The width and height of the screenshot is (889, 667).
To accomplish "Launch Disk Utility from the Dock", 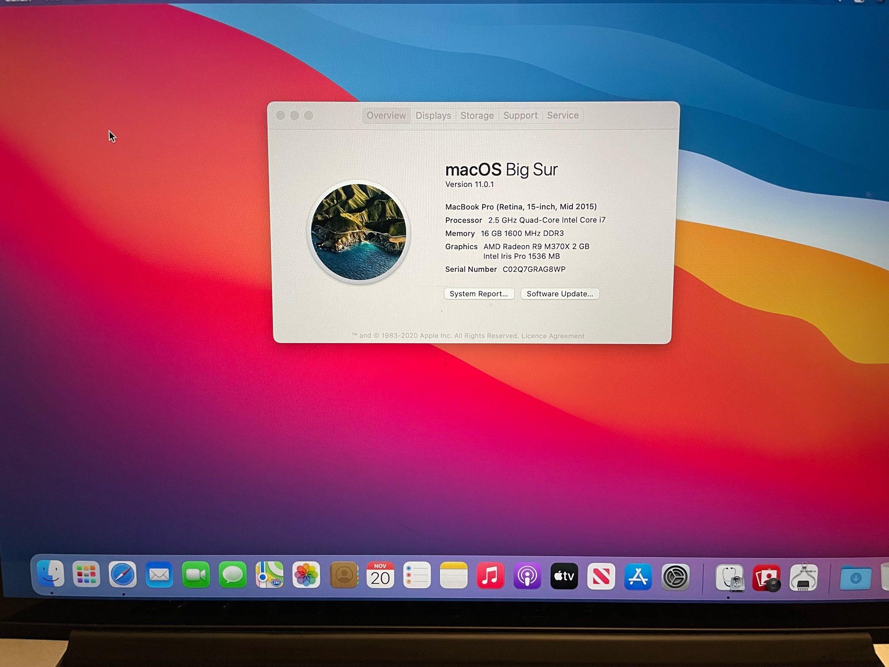I will click(730, 577).
